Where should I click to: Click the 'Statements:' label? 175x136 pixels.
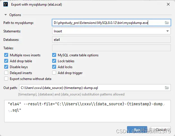pos(12,31)
